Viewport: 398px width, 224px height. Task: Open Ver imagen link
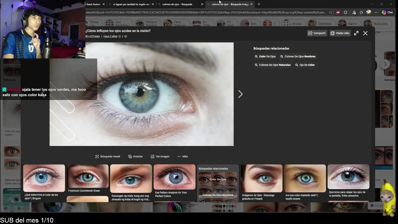click(x=160, y=156)
